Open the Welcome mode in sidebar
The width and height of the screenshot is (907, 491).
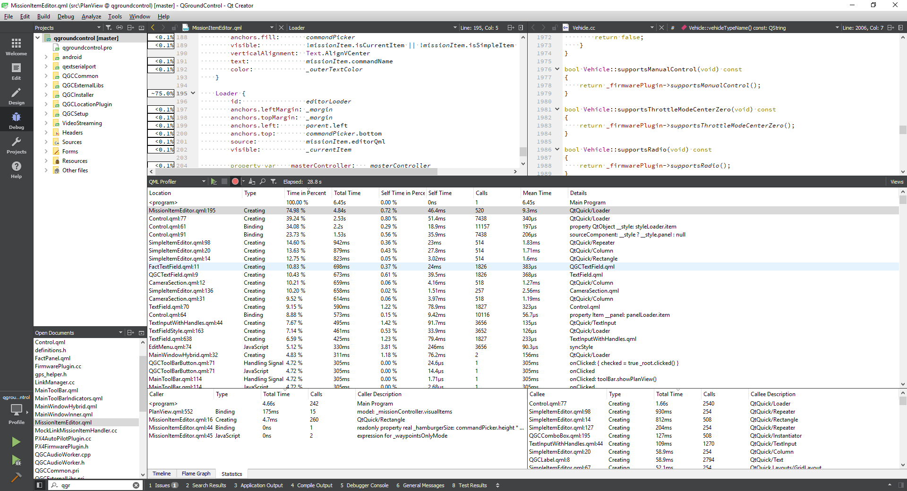click(x=16, y=46)
